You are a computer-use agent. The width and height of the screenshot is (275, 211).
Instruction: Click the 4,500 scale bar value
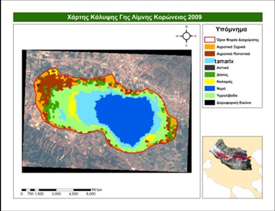click(73, 194)
